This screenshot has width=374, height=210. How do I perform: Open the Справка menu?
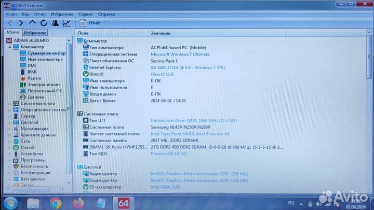(106, 14)
